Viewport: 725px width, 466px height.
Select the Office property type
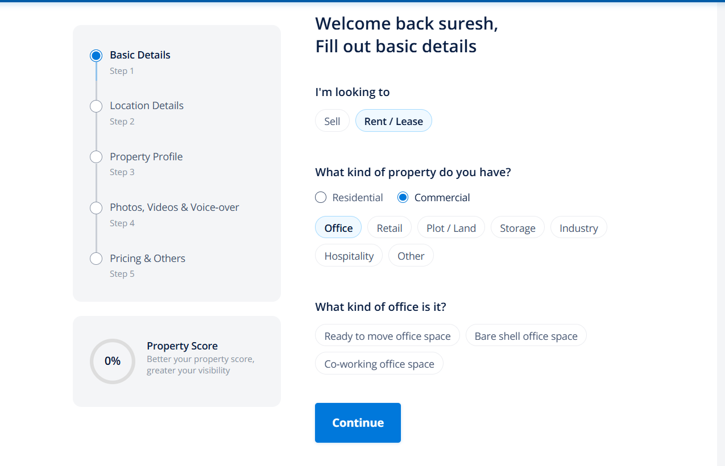pyautogui.click(x=338, y=228)
